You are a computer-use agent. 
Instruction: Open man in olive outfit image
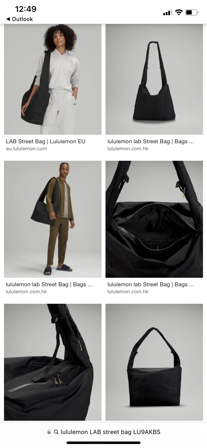tap(53, 219)
